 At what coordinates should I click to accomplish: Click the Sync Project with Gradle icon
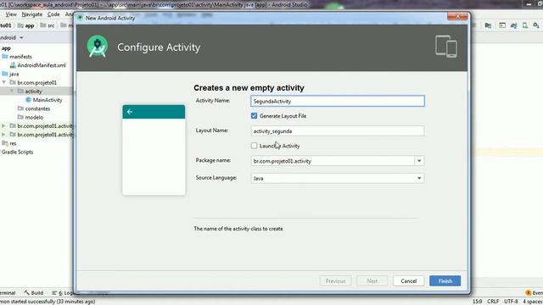click(x=513, y=25)
